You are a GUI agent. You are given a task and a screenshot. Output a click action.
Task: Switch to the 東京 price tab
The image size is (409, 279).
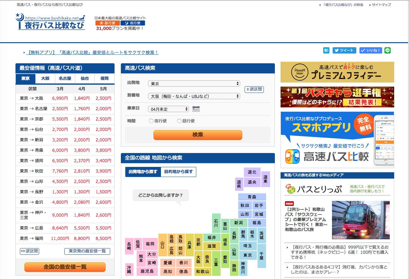tap(26, 79)
